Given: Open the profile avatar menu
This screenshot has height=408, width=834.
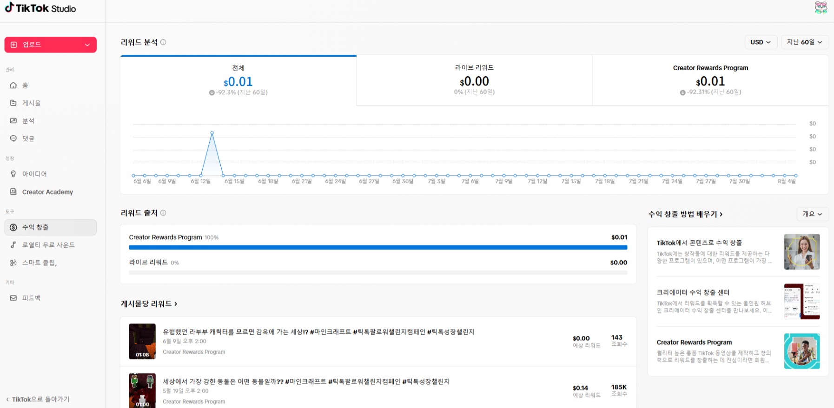Looking at the screenshot, I should tap(821, 7).
